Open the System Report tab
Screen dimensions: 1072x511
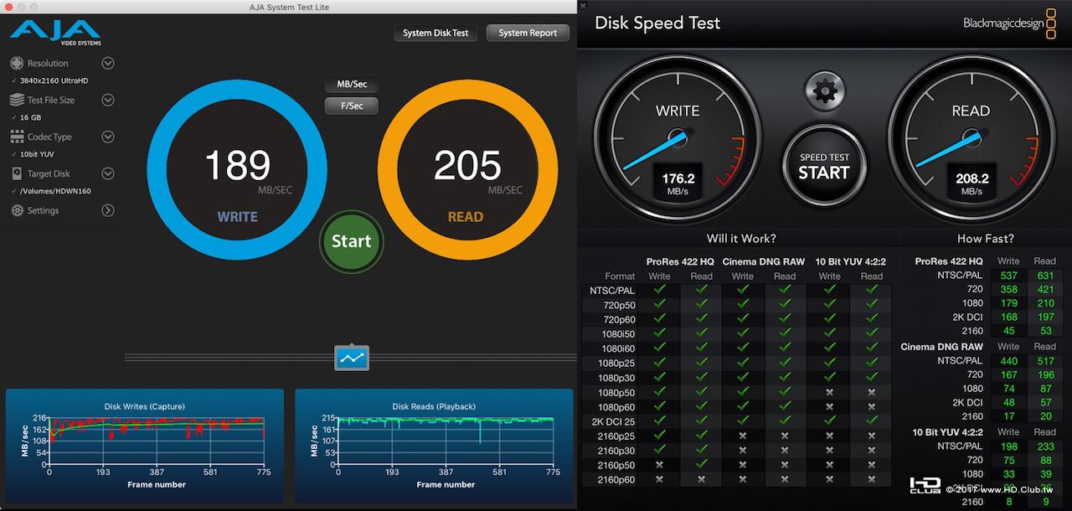click(528, 33)
